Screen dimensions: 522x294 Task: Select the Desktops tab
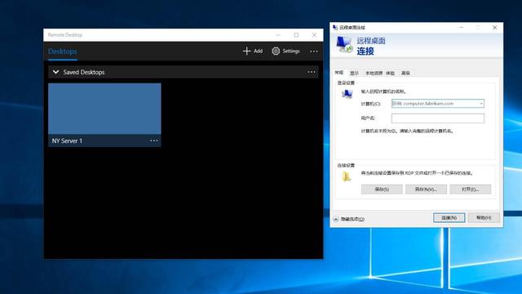click(63, 51)
